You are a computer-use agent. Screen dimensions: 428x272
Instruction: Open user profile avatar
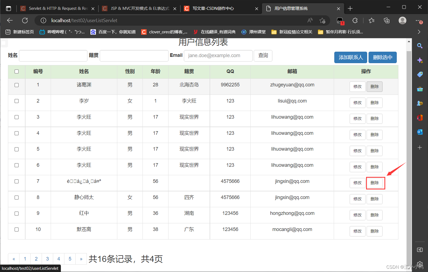point(402,21)
